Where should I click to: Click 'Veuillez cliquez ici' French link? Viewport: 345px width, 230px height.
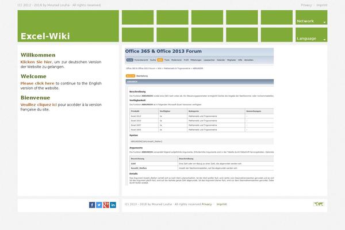coord(39,105)
